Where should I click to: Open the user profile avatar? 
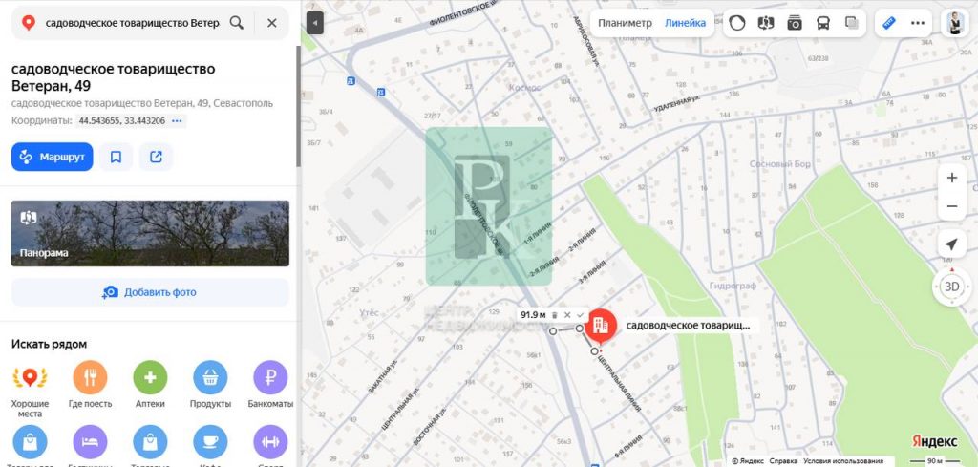pyautogui.click(x=955, y=23)
